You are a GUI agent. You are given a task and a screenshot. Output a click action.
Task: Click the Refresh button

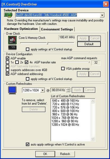65,154
